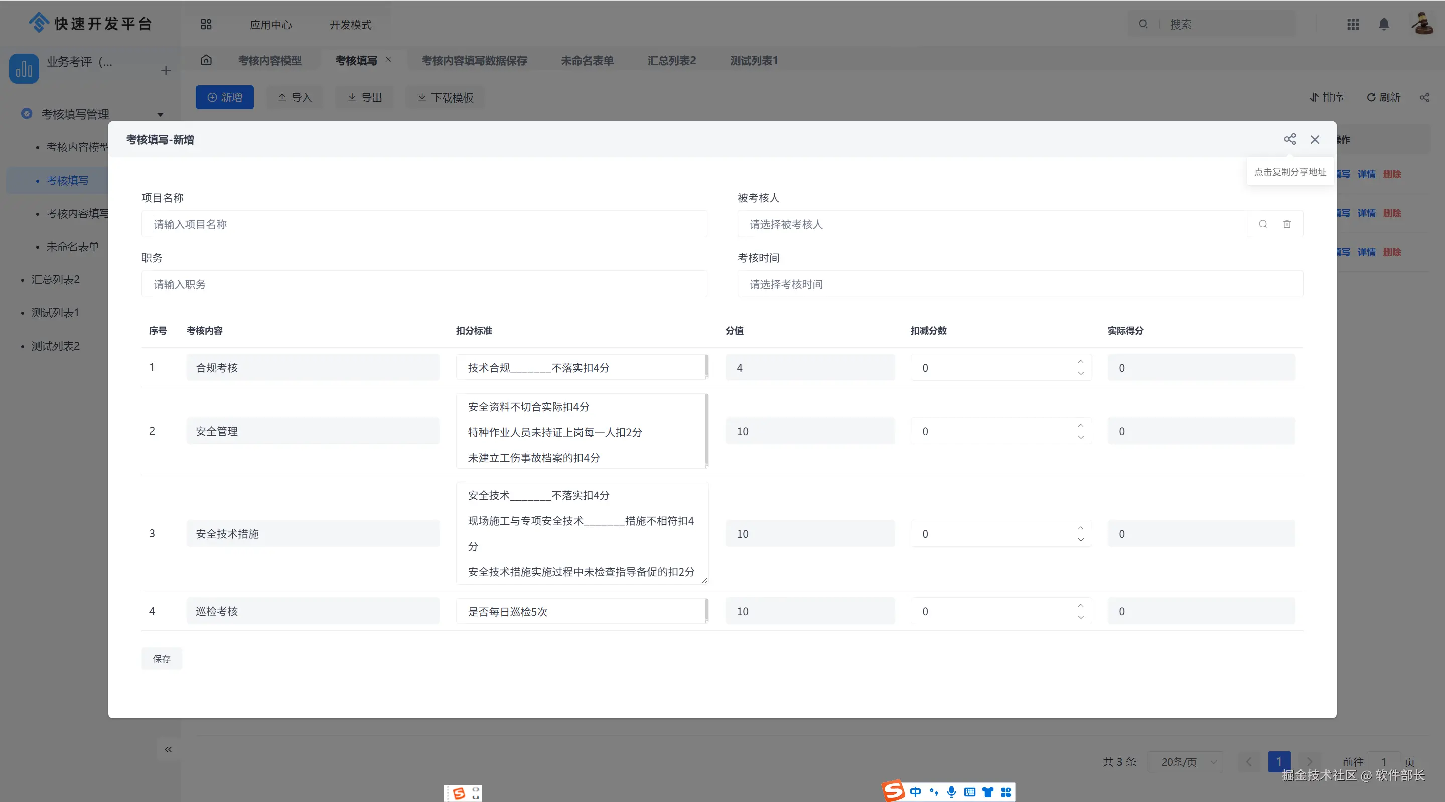Open 应用中心 menu
This screenshot has height=802, width=1445.
tap(270, 25)
